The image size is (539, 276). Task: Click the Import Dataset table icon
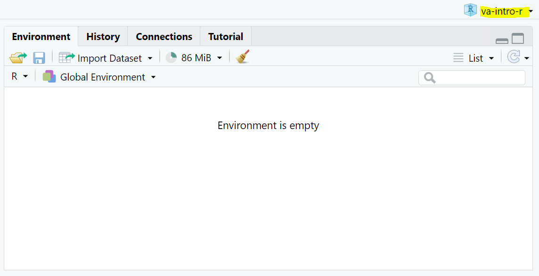point(66,57)
